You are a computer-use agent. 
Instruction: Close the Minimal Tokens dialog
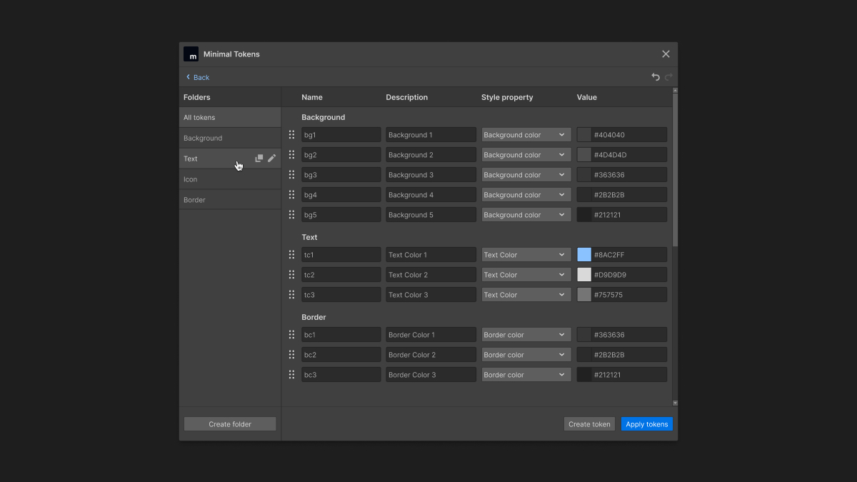point(666,54)
